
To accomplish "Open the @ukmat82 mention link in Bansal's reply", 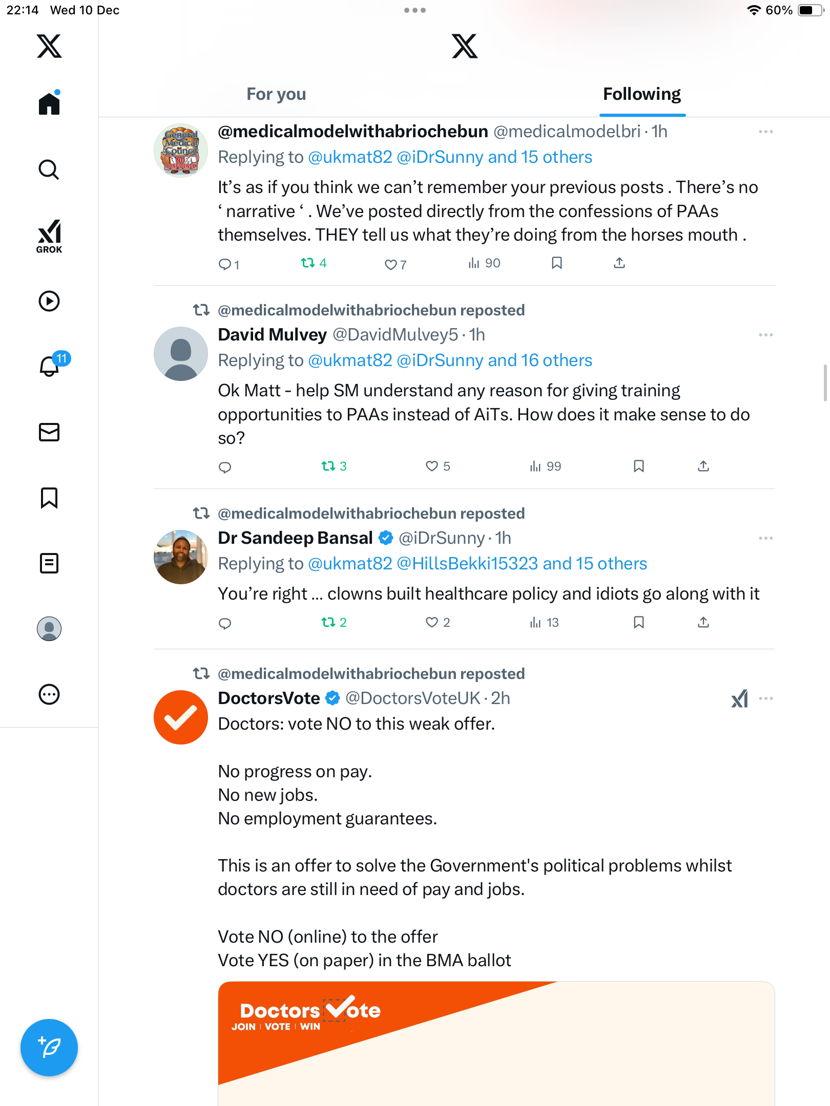I will click(350, 564).
